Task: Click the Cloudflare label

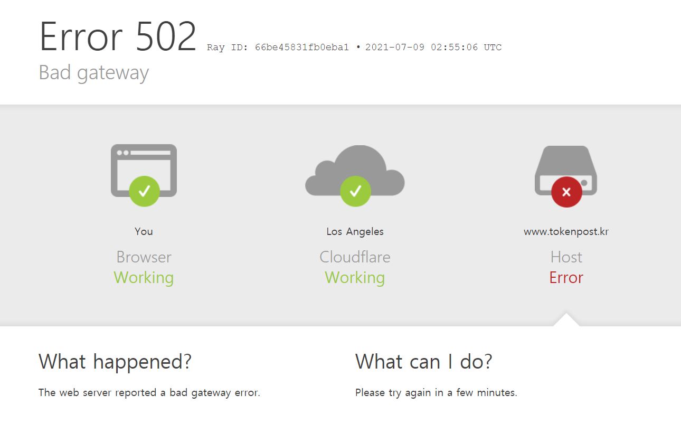Action: (355, 257)
